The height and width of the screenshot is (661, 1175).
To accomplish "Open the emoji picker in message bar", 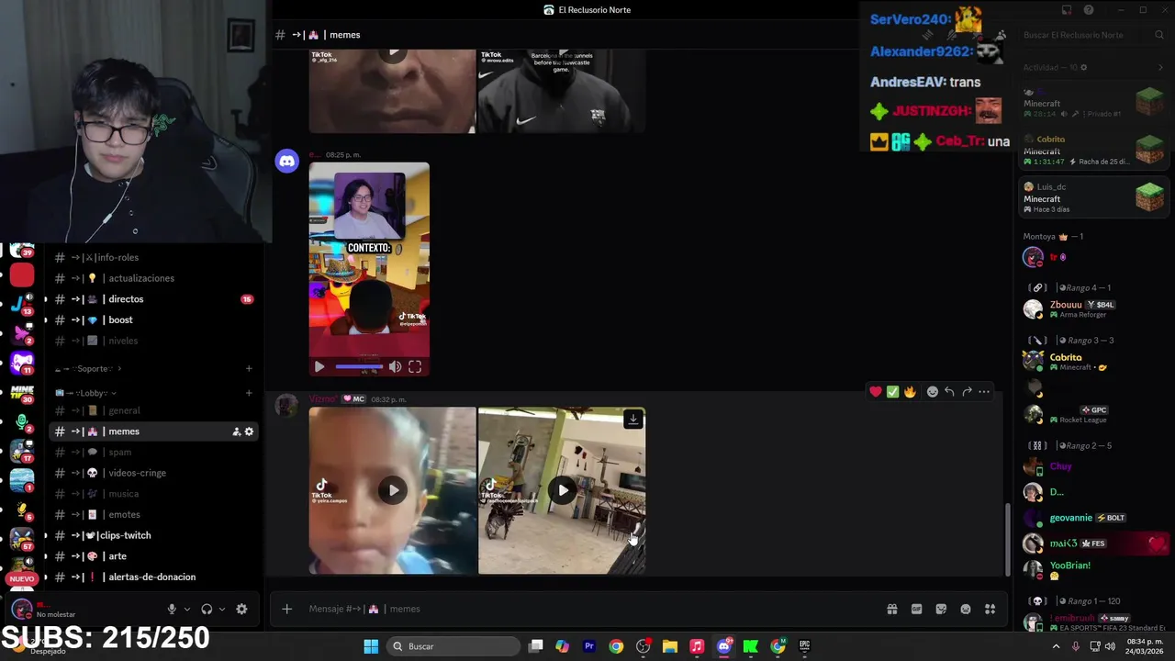I will coord(966,609).
